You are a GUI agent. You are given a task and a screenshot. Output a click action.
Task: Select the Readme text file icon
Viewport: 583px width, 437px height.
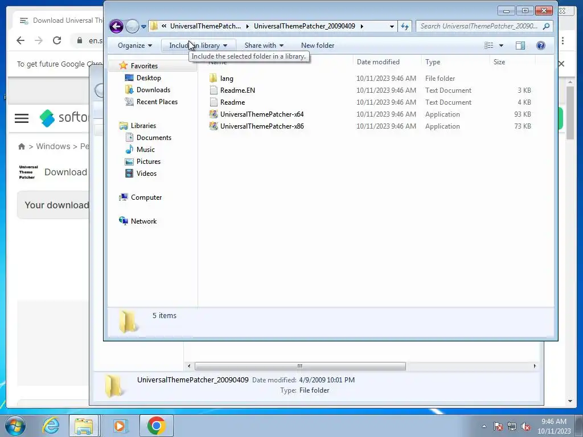214,102
